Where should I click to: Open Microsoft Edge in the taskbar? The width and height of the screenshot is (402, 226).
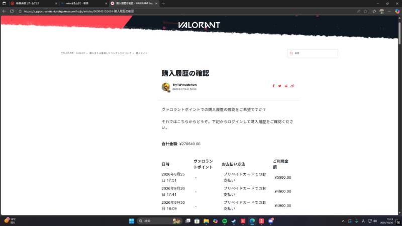(x=252, y=221)
